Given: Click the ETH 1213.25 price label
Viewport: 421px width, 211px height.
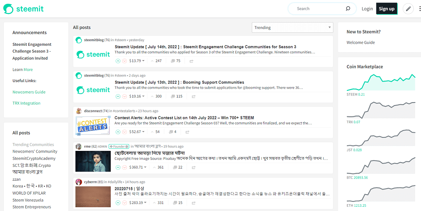Looking at the screenshot, I should [356, 206].
